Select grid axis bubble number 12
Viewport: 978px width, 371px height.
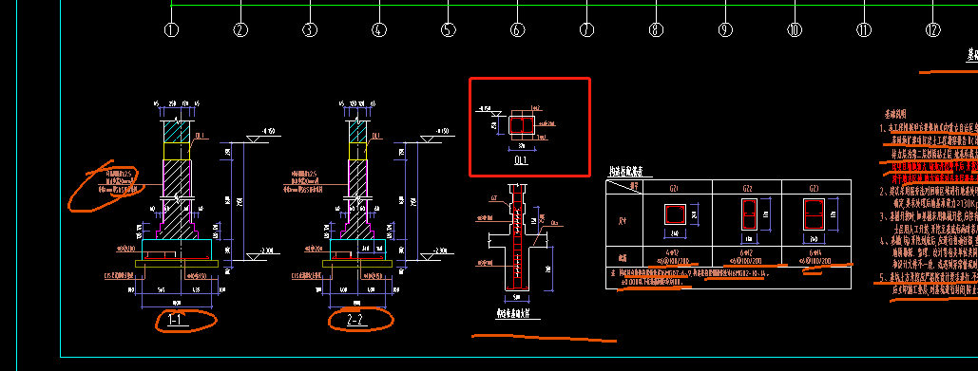(933, 29)
